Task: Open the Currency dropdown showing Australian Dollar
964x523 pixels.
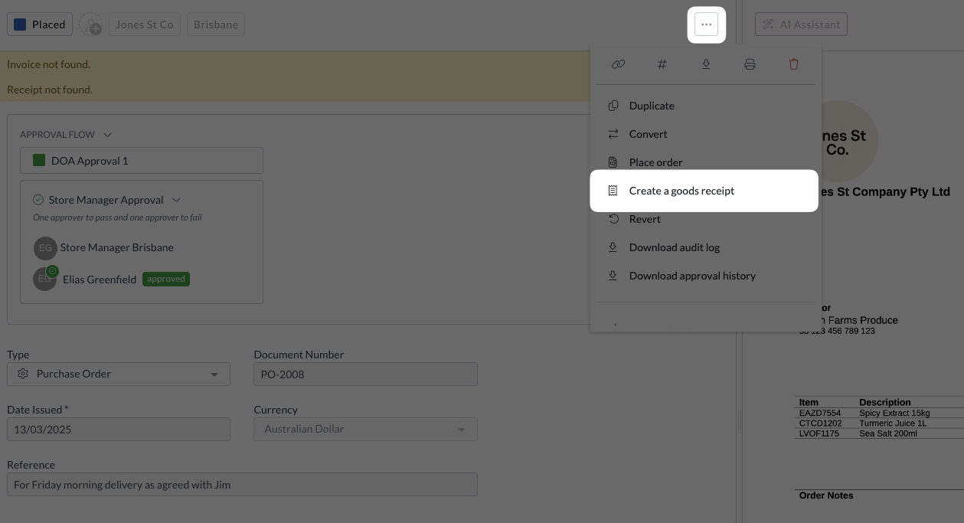Action: coord(365,429)
